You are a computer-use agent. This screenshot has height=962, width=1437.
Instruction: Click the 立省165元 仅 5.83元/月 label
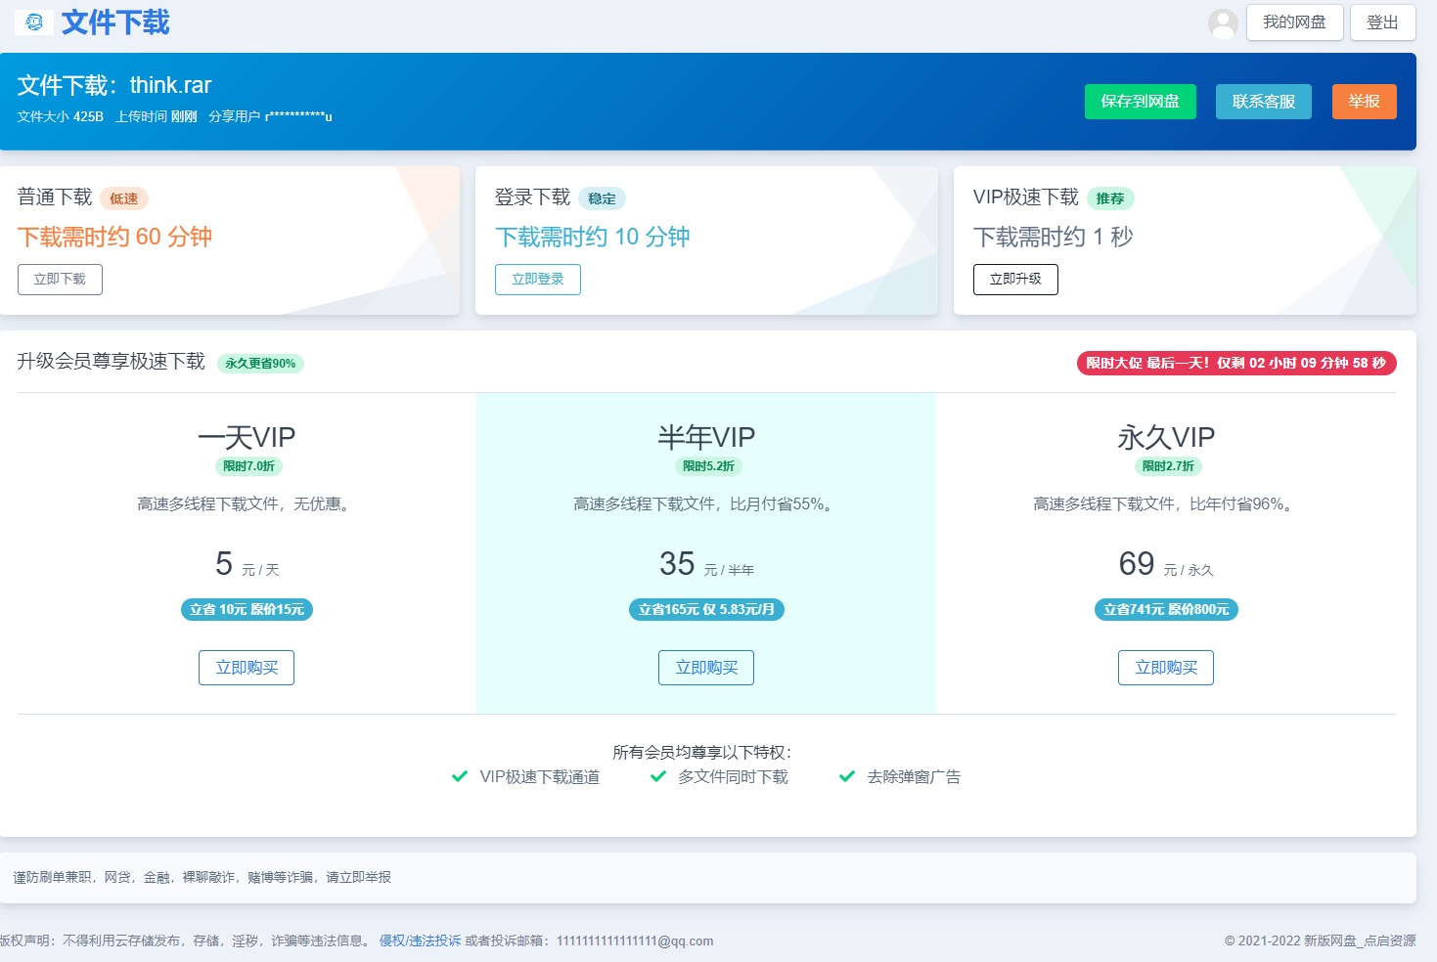click(x=706, y=609)
